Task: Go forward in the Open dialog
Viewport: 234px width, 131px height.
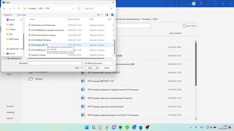Action: (10, 9)
